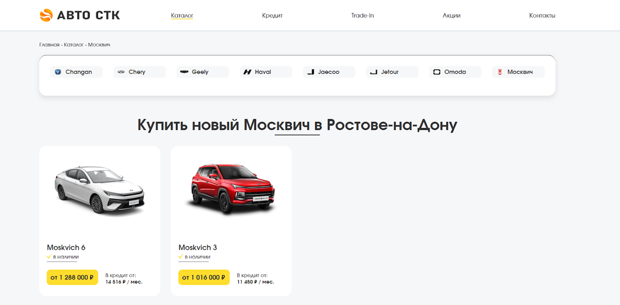Click the АВТО СТК logo text
The image size is (620, 305).
pos(88,16)
